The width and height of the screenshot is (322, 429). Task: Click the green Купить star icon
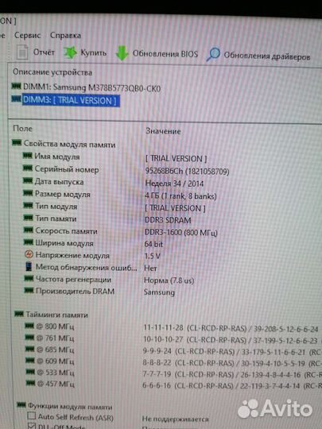pos(71,52)
